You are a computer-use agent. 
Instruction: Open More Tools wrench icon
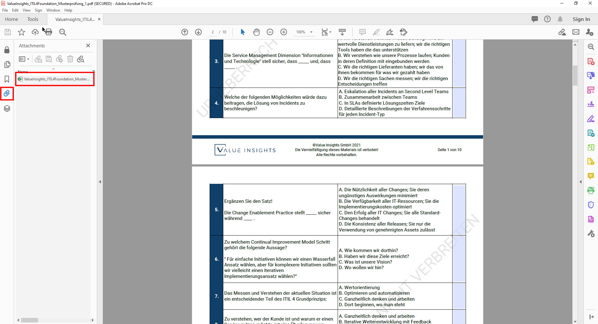click(591, 233)
